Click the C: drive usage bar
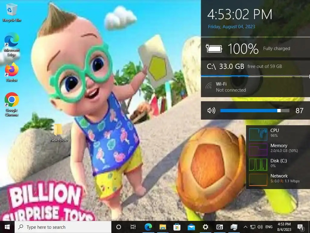 (x=256, y=76)
